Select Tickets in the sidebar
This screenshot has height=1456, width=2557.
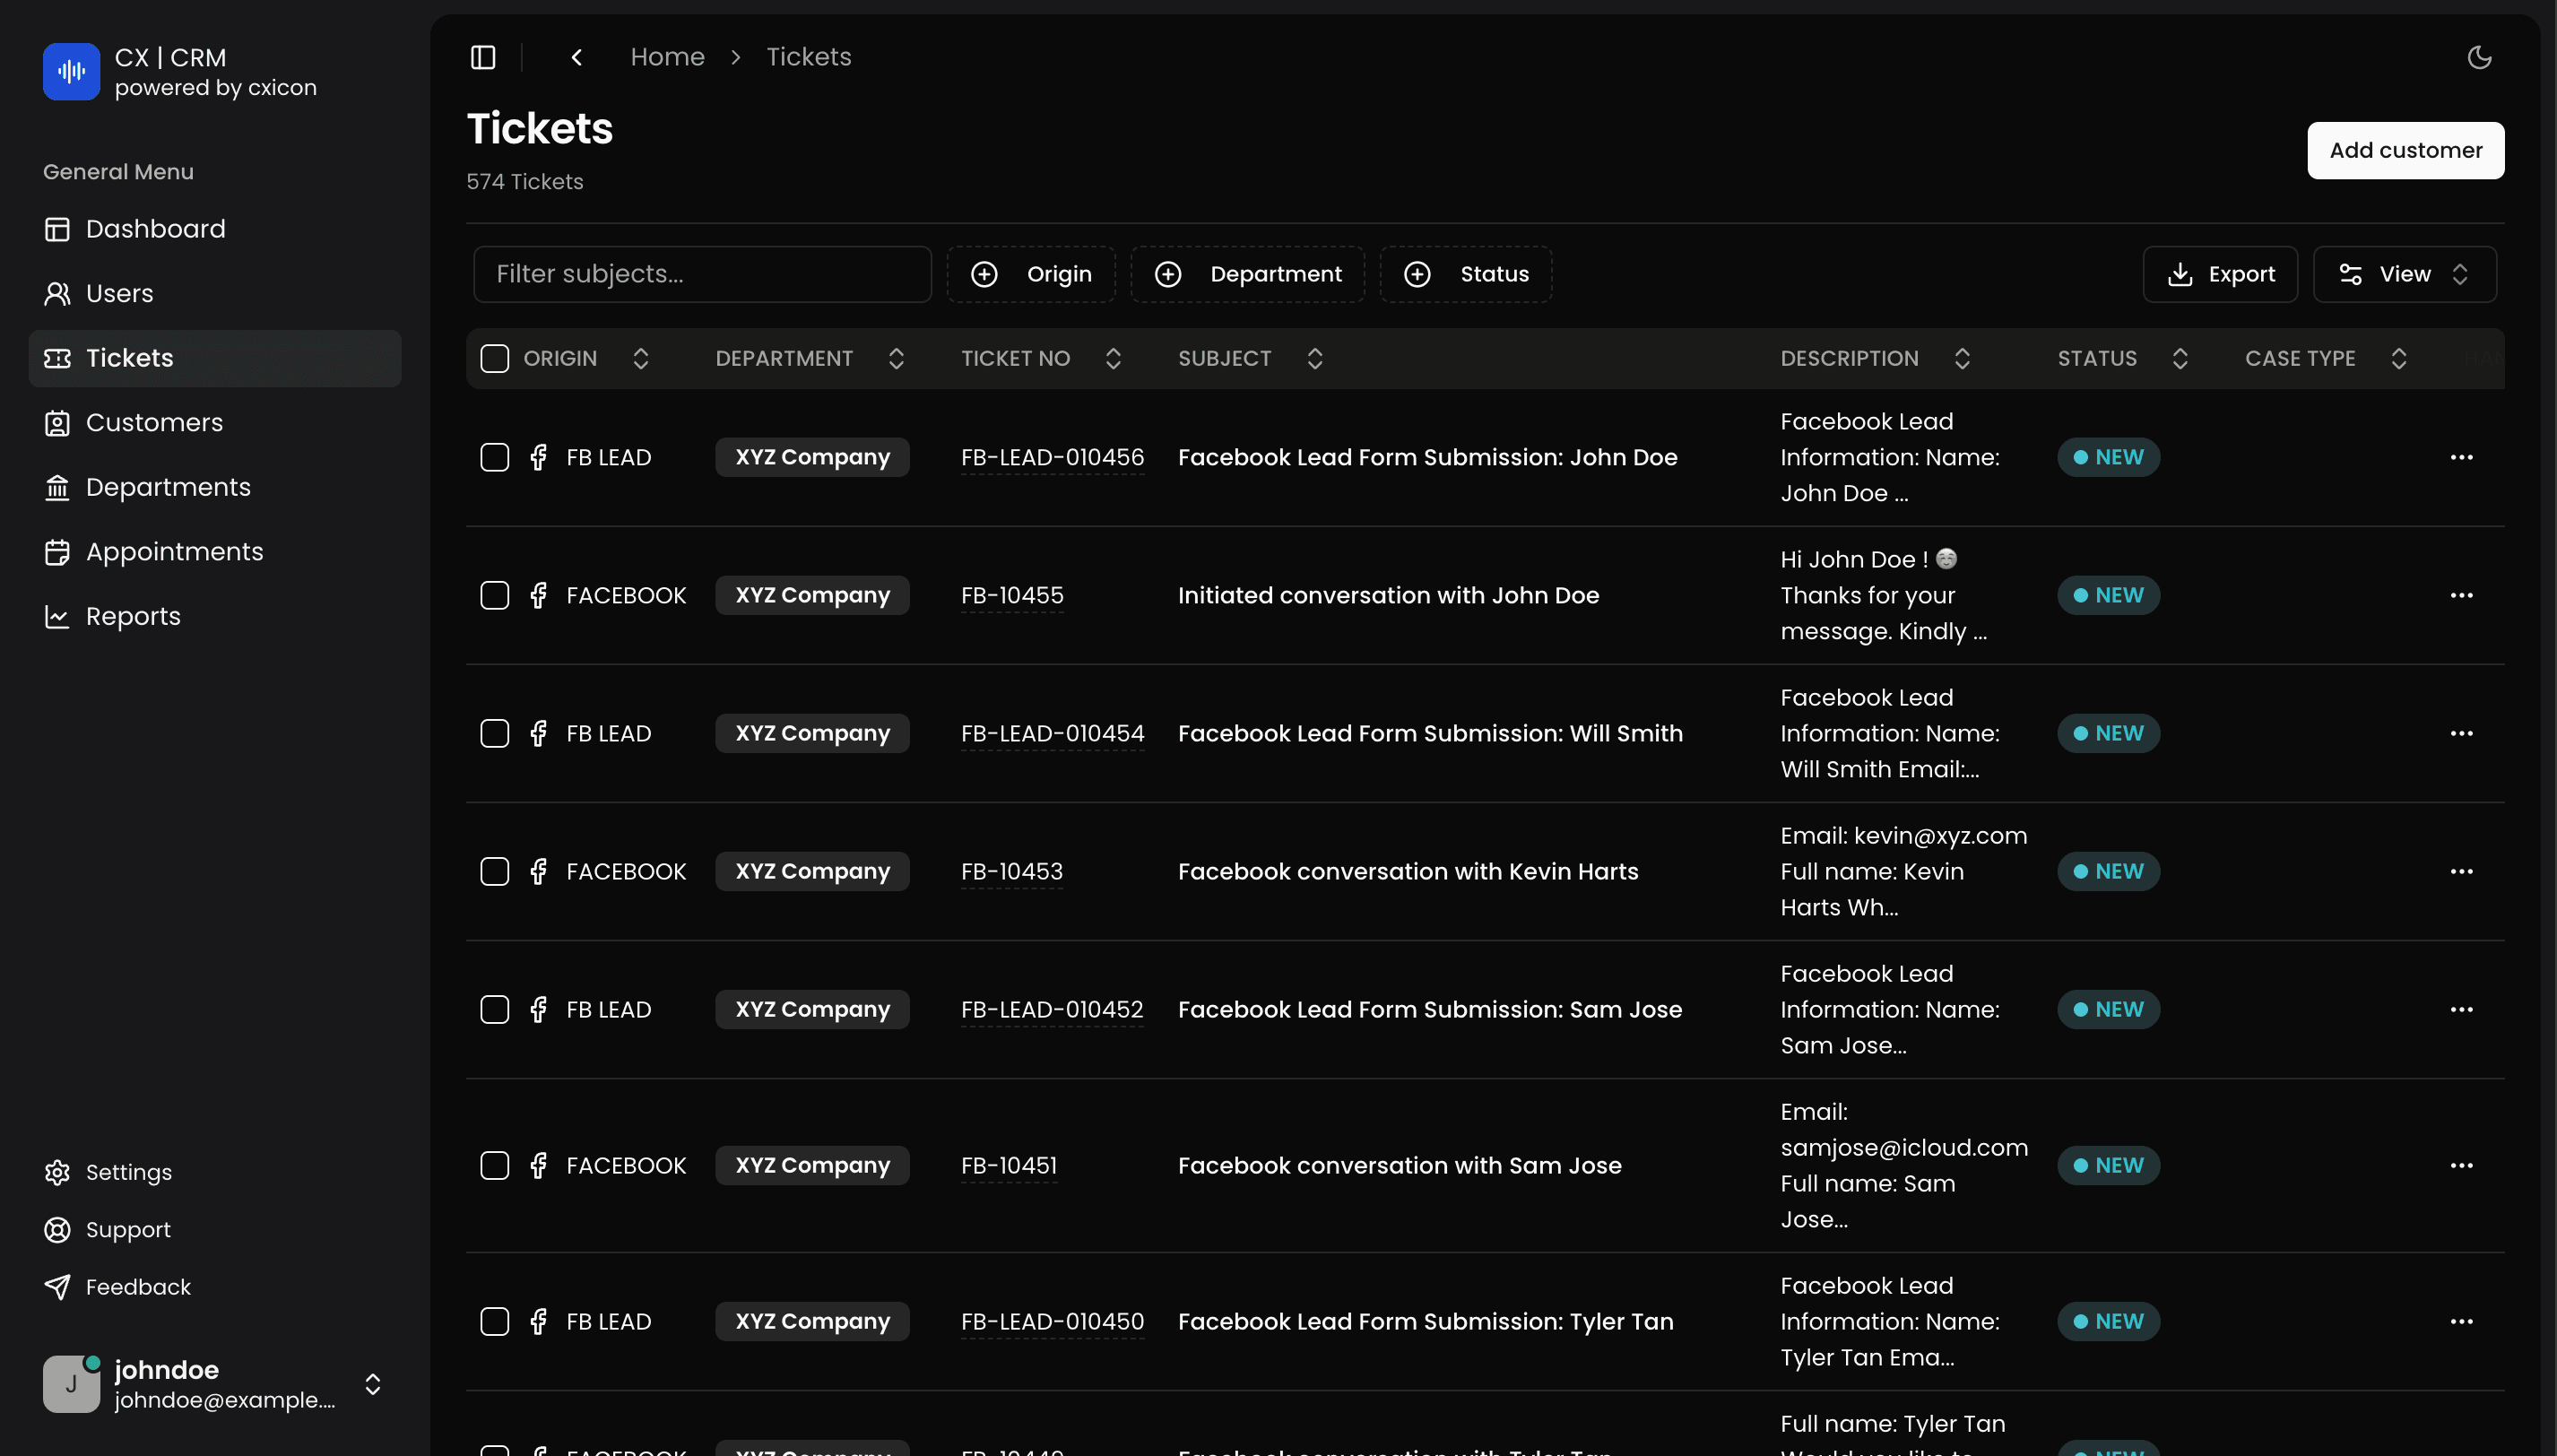pyautogui.click(x=214, y=358)
